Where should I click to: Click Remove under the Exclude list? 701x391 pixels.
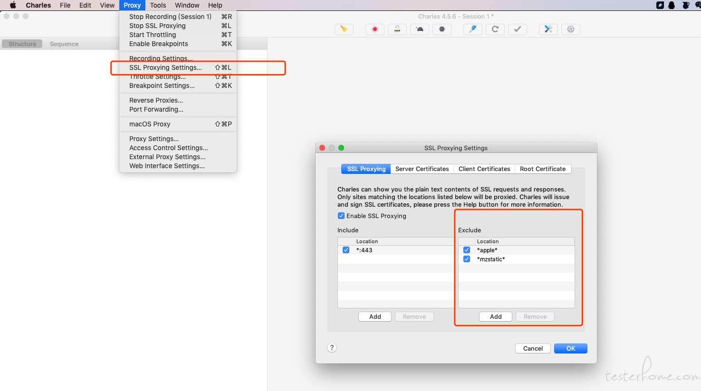[535, 316]
